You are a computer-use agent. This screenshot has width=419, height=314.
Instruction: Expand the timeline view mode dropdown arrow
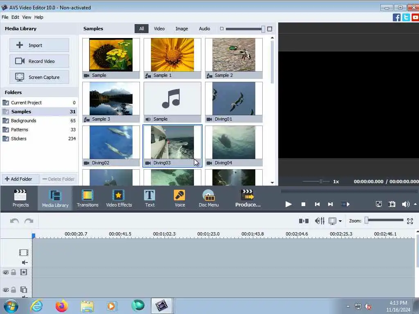340,221
